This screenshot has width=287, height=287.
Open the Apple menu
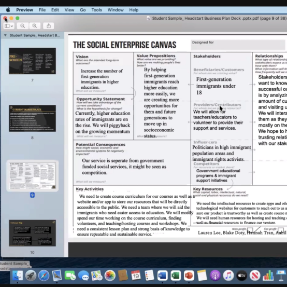pyautogui.click(x=8, y=10)
